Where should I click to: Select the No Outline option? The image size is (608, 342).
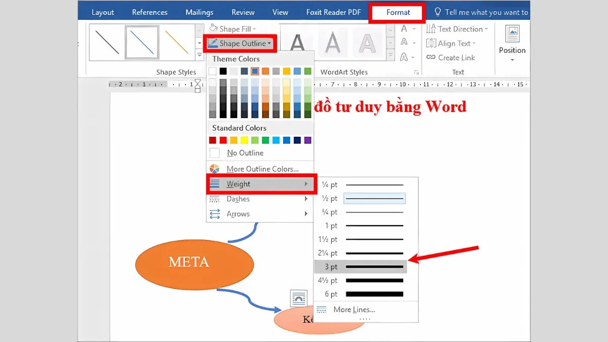point(260,153)
